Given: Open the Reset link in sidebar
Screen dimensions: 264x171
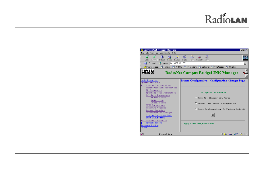Looking at the screenshot, I should click(x=144, y=128).
